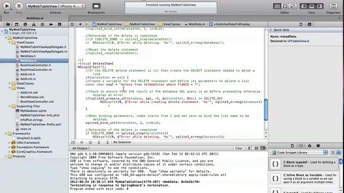Clear the console output

coord(239,149)
